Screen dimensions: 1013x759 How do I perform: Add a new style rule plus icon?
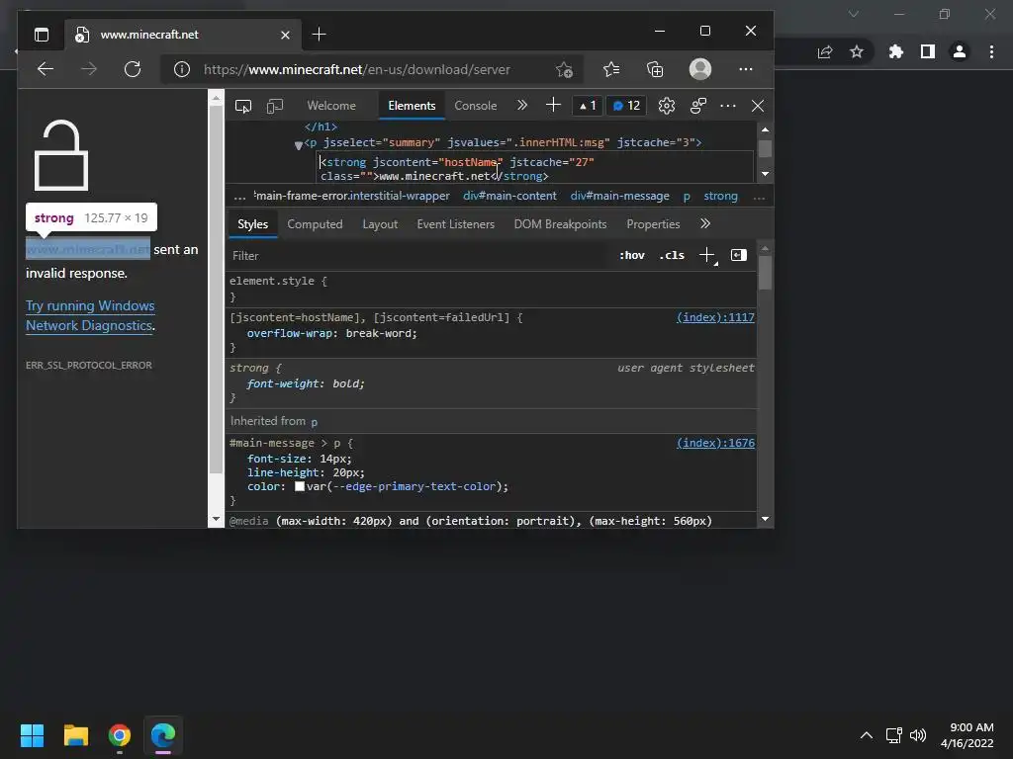coord(707,255)
